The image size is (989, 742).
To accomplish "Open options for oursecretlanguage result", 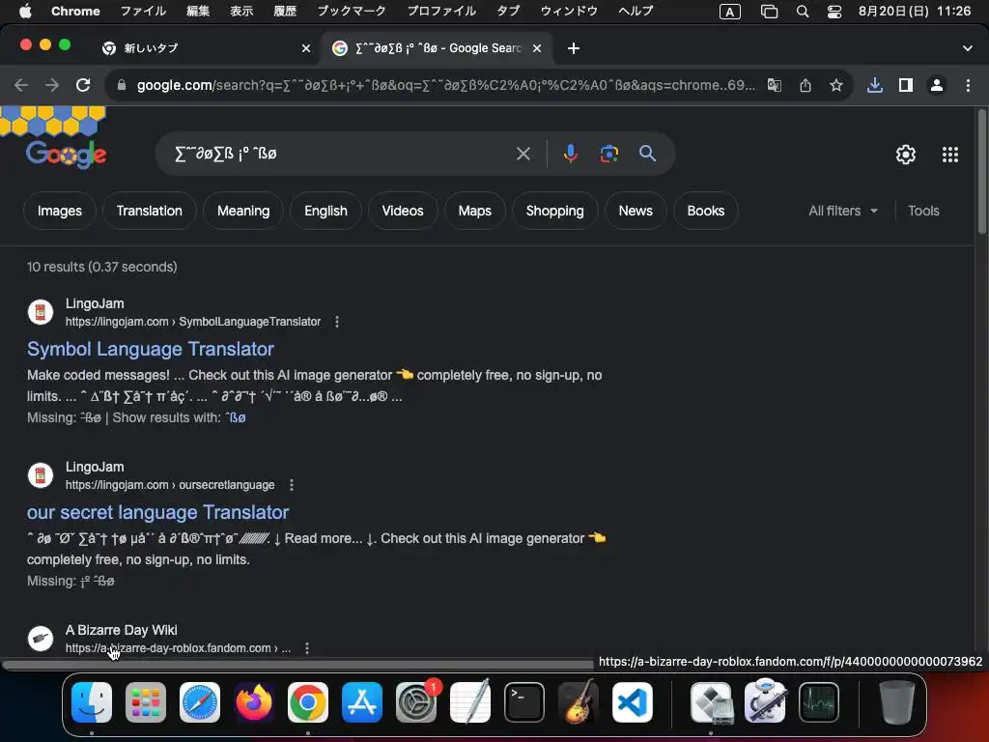I will click(291, 485).
